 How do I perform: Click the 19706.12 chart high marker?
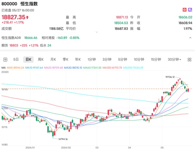click(170, 77)
